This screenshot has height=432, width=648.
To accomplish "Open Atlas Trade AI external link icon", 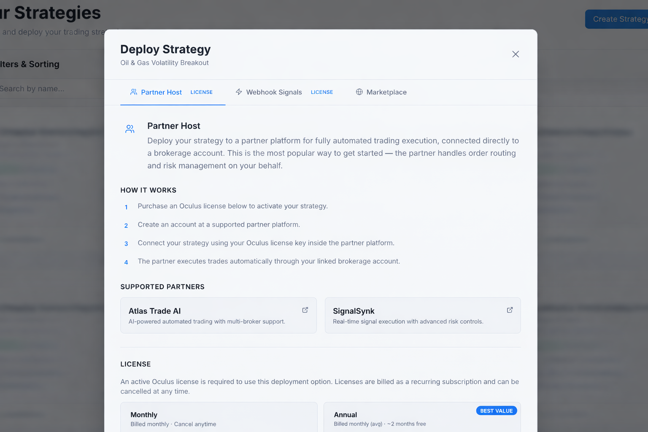I will point(305,310).
